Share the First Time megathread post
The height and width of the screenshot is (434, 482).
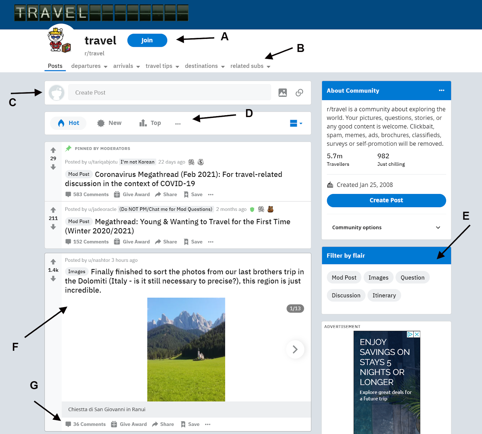point(166,242)
